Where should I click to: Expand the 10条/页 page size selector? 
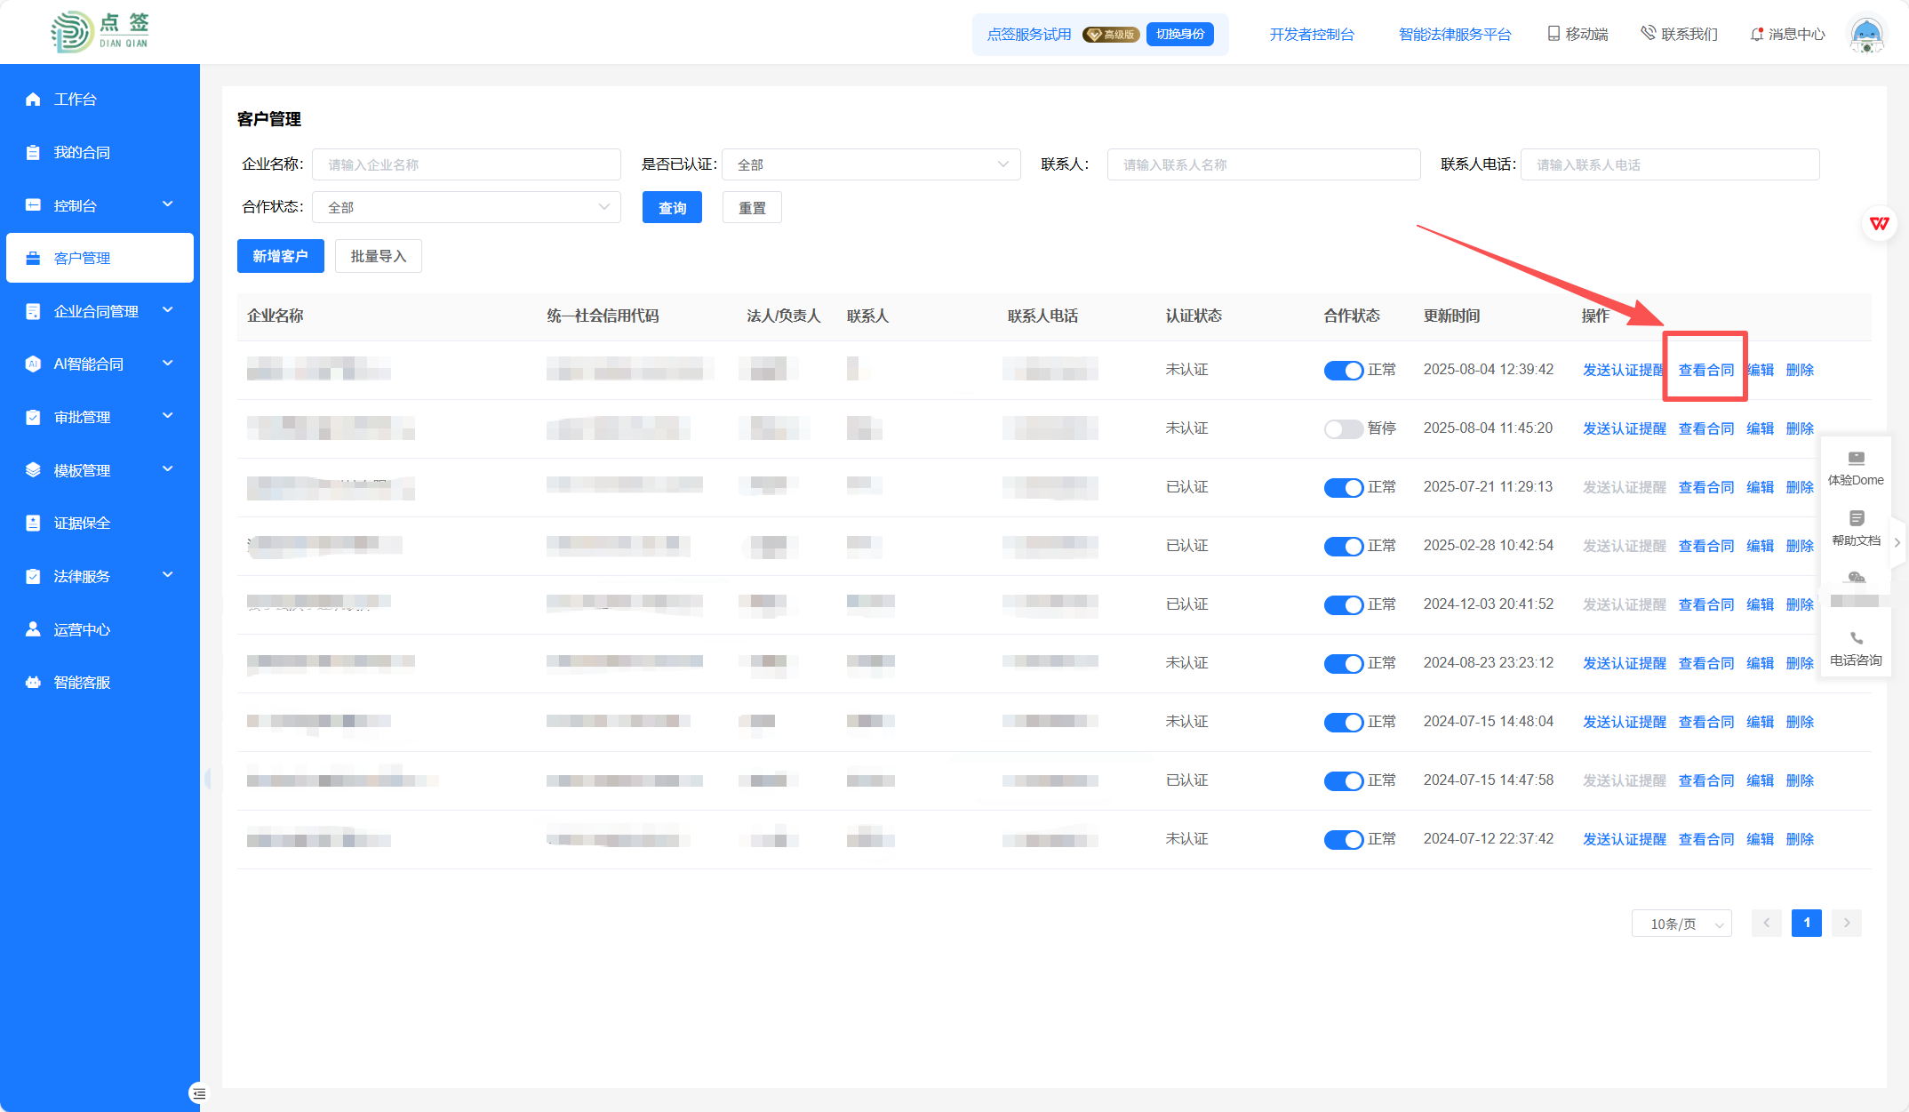(1681, 924)
